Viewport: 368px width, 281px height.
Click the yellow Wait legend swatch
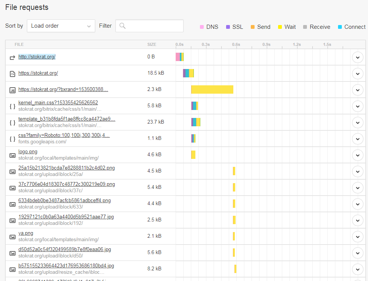(280, 27)
